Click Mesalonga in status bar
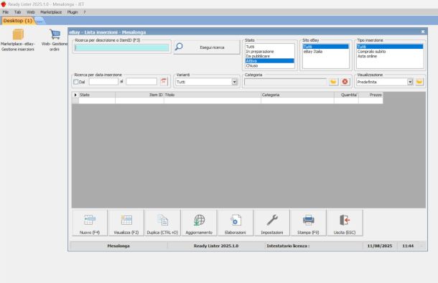The height and width of the screenshot is (283, 438). click(118, 246)
